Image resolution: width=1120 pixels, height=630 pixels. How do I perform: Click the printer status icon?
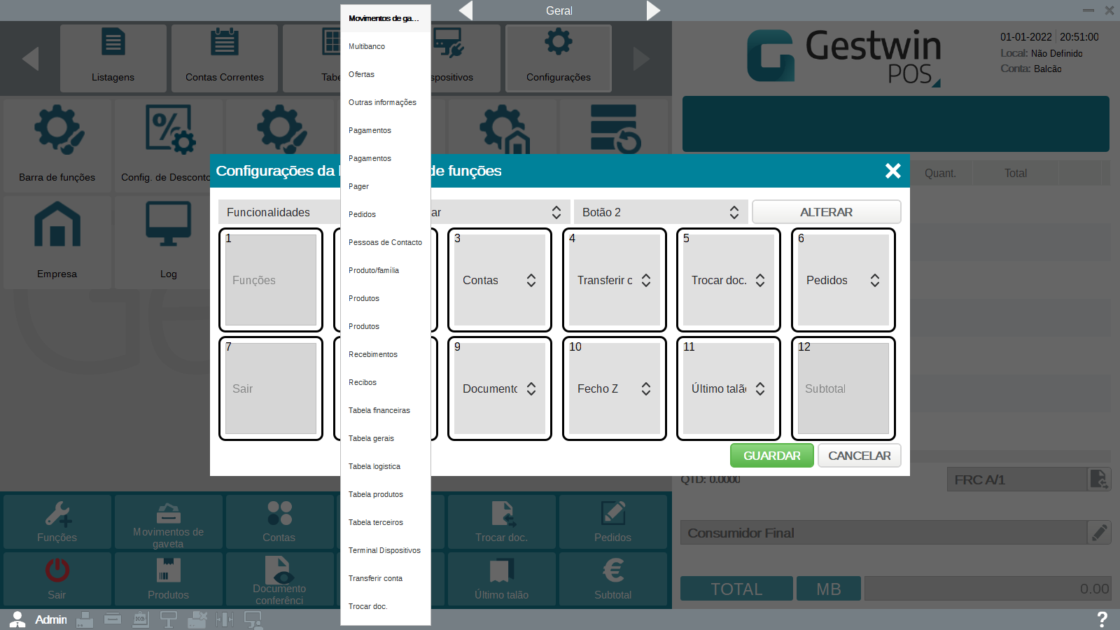click(x=85, y=619)
